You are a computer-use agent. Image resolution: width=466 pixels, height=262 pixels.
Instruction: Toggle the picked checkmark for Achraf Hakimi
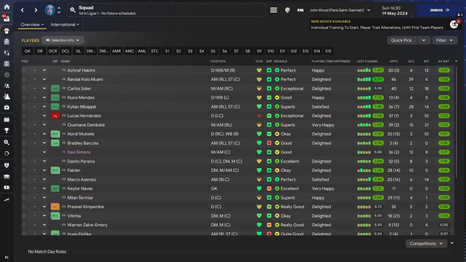tap(24, 70)
